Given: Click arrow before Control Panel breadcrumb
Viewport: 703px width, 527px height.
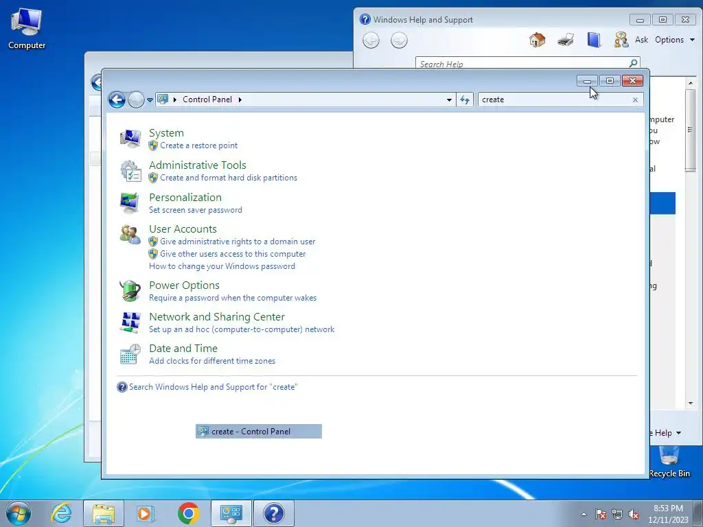Looking at the screenshot, I should [x=175, y=99].
